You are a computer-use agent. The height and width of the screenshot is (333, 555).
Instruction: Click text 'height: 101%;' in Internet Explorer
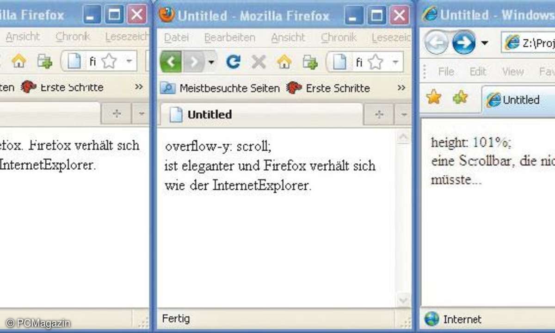coord(471,142)
